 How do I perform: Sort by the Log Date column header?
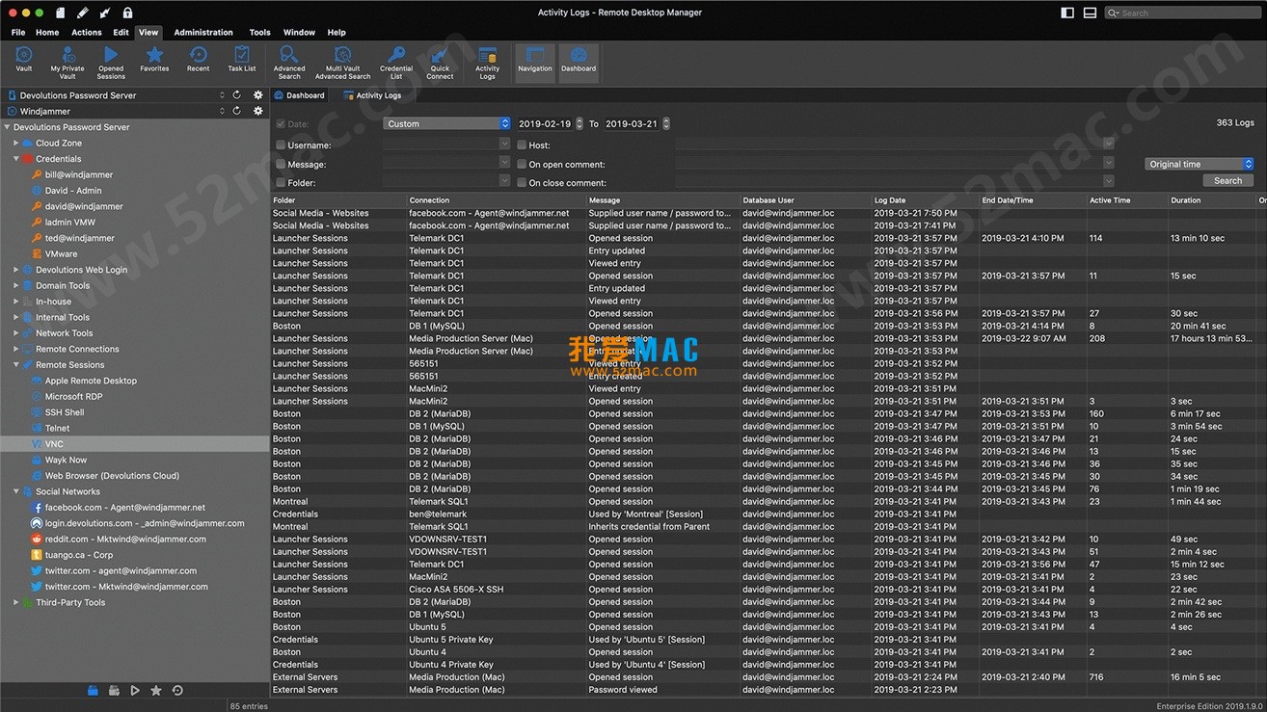(x=890, y=200)
